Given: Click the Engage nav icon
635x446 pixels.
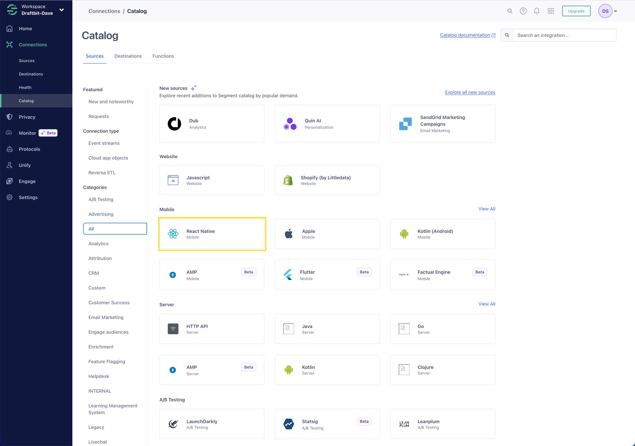Looking at the screenshot, I should click(x=10, y=181).
